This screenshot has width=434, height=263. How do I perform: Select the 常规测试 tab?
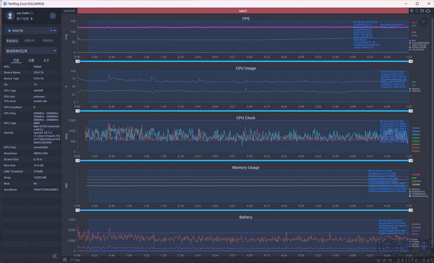12,41
